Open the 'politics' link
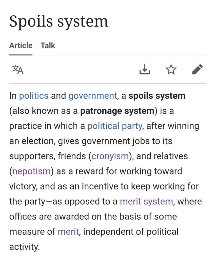Image resolution: width=215 pixels, height=259 pixels. [34, 96]
